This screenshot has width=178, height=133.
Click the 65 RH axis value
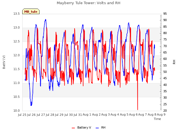(x=165, y=52)
